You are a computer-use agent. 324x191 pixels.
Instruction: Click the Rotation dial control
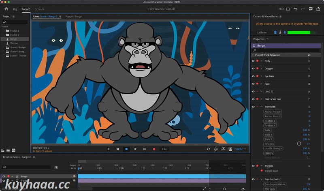click(x=299, y=144)
